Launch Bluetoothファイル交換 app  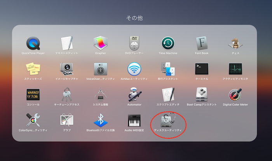[100, 120]
